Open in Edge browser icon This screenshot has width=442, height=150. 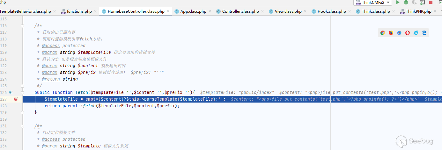point(424,33)
